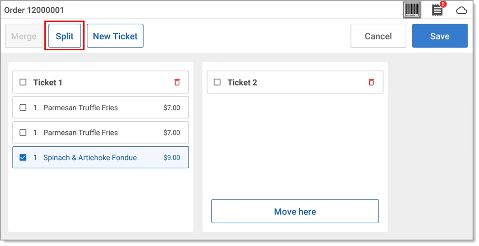The image size is (479, 246).
Task: Cancel the ticket changes
Action: [x=378, y=36]
